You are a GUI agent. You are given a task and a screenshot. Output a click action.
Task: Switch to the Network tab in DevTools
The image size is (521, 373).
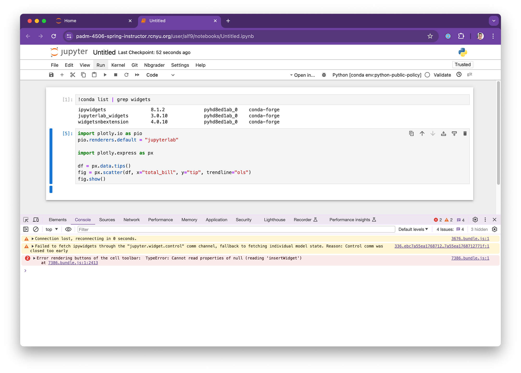pos(132,220)
